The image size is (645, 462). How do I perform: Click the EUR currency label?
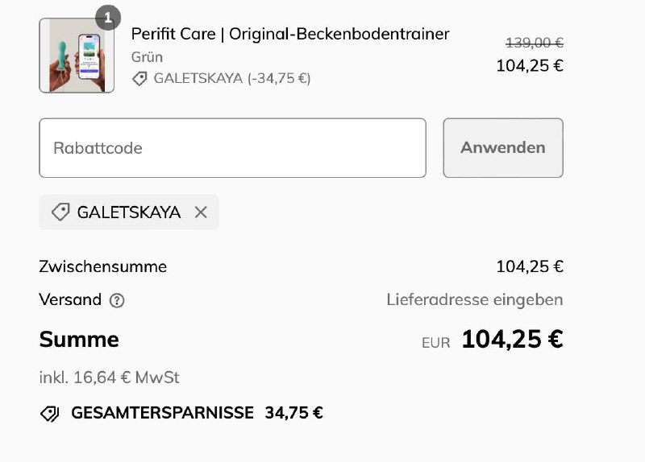[x=435, y=342]
